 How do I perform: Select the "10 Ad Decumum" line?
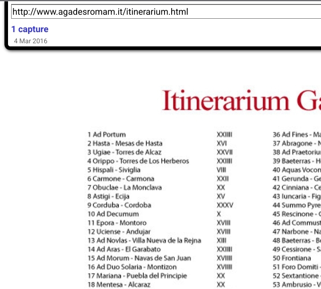[113, 214]
